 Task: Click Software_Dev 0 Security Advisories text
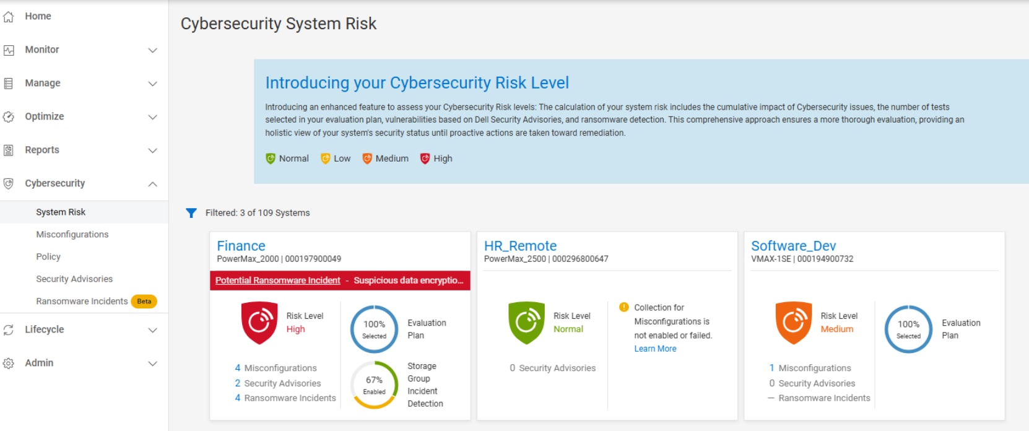[812, 383]
